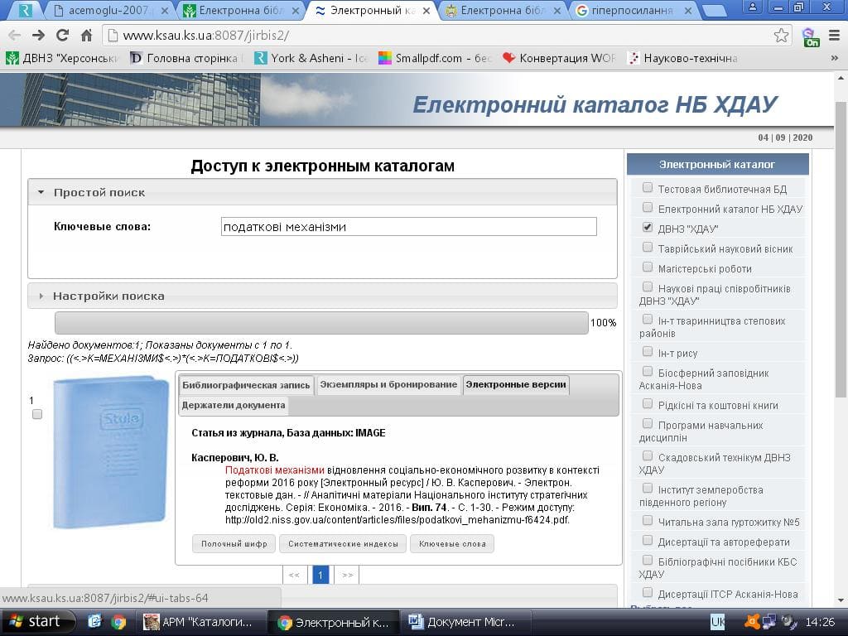This screenshot has height=636, width=848.
Task: Launch Chrome from quick launch bar
Action: coord(118,622)
